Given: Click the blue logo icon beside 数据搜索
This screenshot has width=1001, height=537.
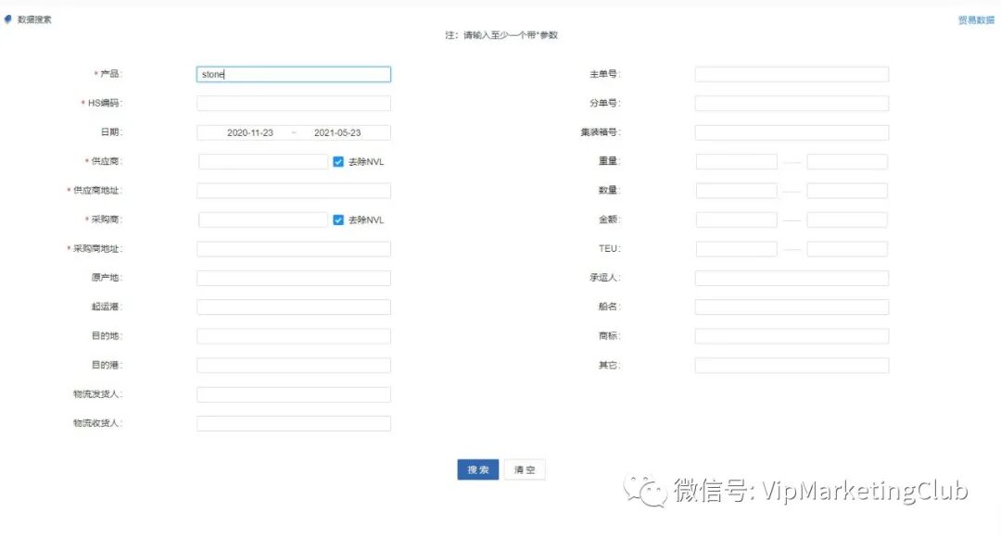Looking at the screenshot, I should pyautogui.click(x=8, y=18).
